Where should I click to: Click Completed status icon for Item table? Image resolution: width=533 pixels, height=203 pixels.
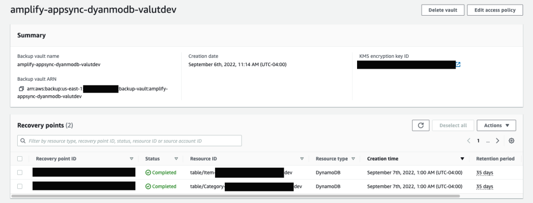148,173
